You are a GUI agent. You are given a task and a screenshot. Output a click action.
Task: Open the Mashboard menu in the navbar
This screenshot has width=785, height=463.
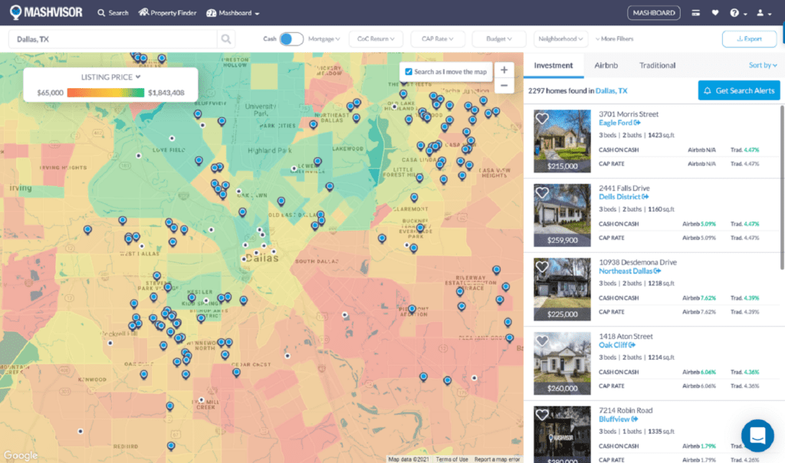point(235,12)
